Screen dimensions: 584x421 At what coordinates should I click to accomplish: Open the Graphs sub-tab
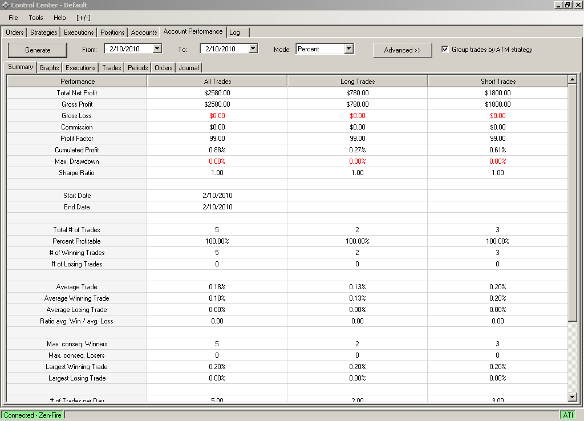pyautogui.click(x=49, y=68)
